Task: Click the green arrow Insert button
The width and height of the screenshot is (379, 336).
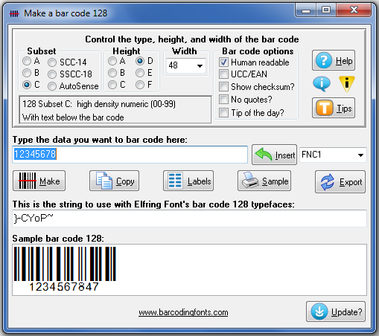Action: click(x=274, y=155)
